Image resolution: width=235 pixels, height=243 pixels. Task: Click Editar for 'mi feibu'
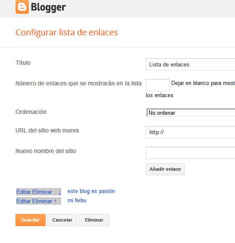coord(23,201)
